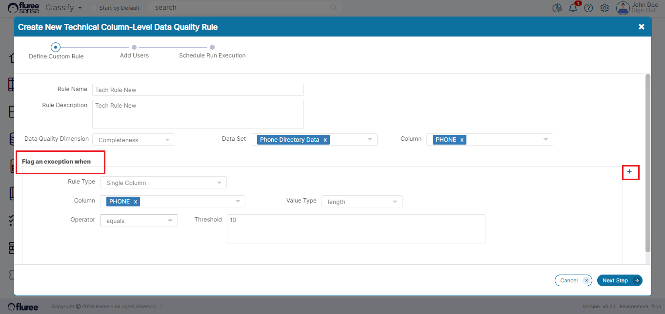Click the plus icon to add condition
The height and width of the screenshot is (314, 665).
click(629, 172)
